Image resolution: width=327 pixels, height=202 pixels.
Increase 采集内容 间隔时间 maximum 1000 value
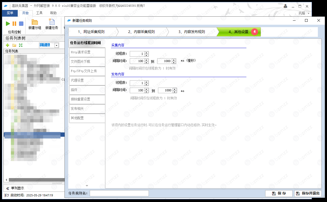[x=174, y=60]
